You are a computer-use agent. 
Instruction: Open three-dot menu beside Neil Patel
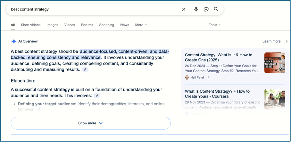[208, 78]
